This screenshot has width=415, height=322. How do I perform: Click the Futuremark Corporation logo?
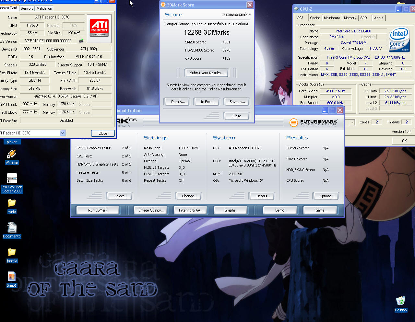pyautogui.click(x=313, y=122)
